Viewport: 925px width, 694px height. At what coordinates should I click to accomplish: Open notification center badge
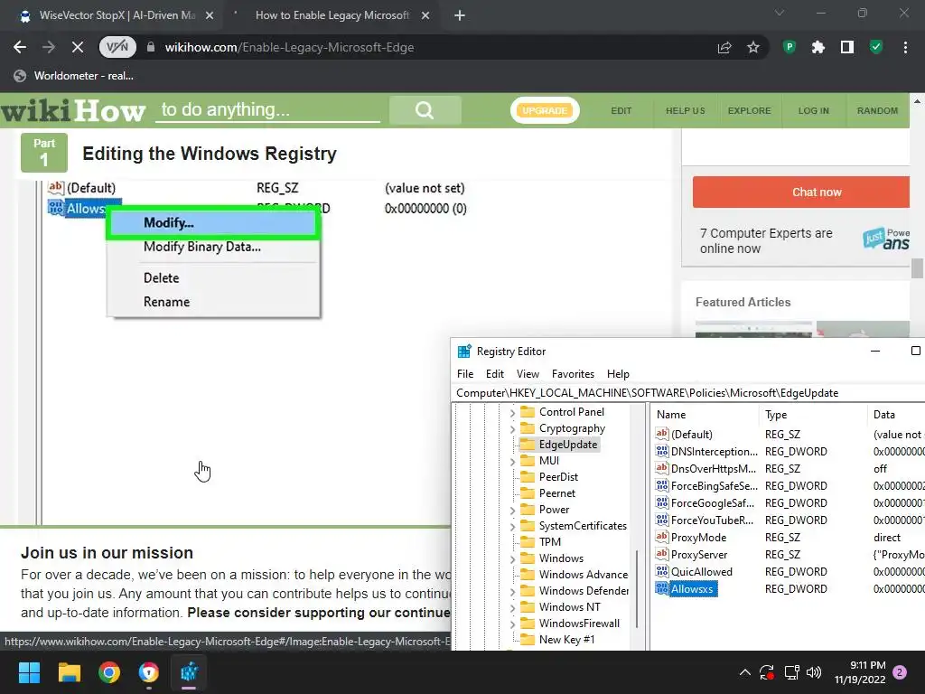click(x=900, y=672)
